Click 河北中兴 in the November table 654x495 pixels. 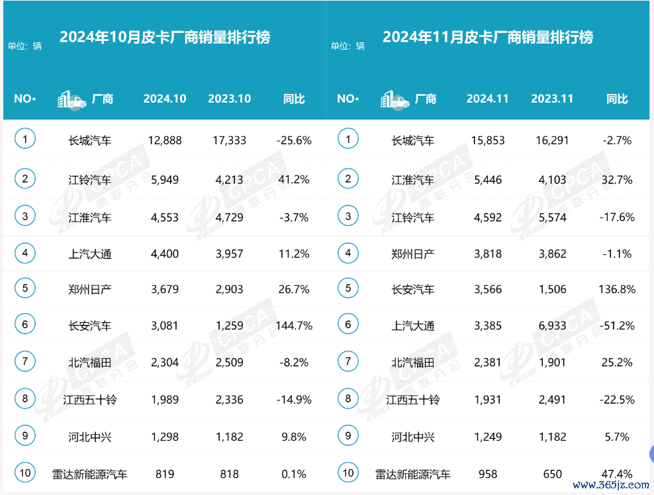point(413,437)
